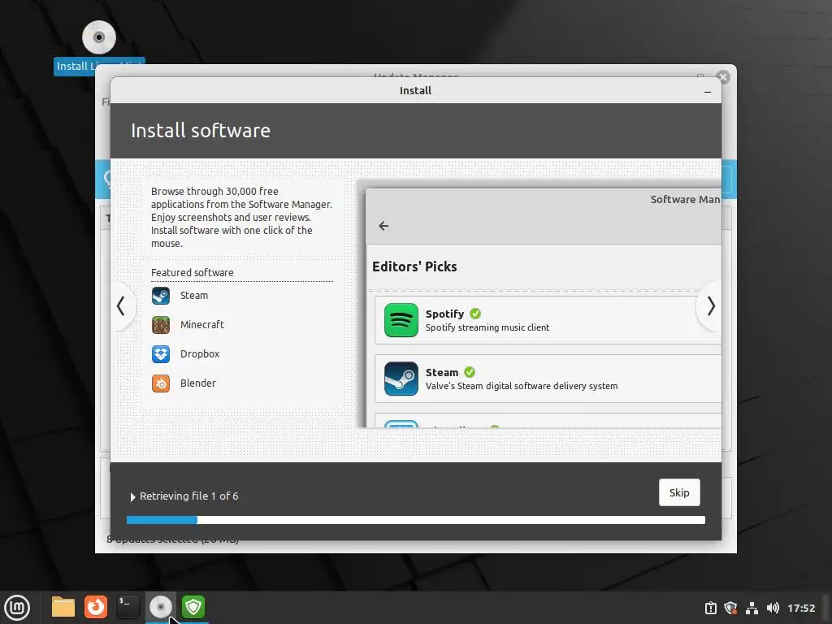The image size is (832, 624).
Task: Launch Firefox from the taskbar
Action: 96,607
